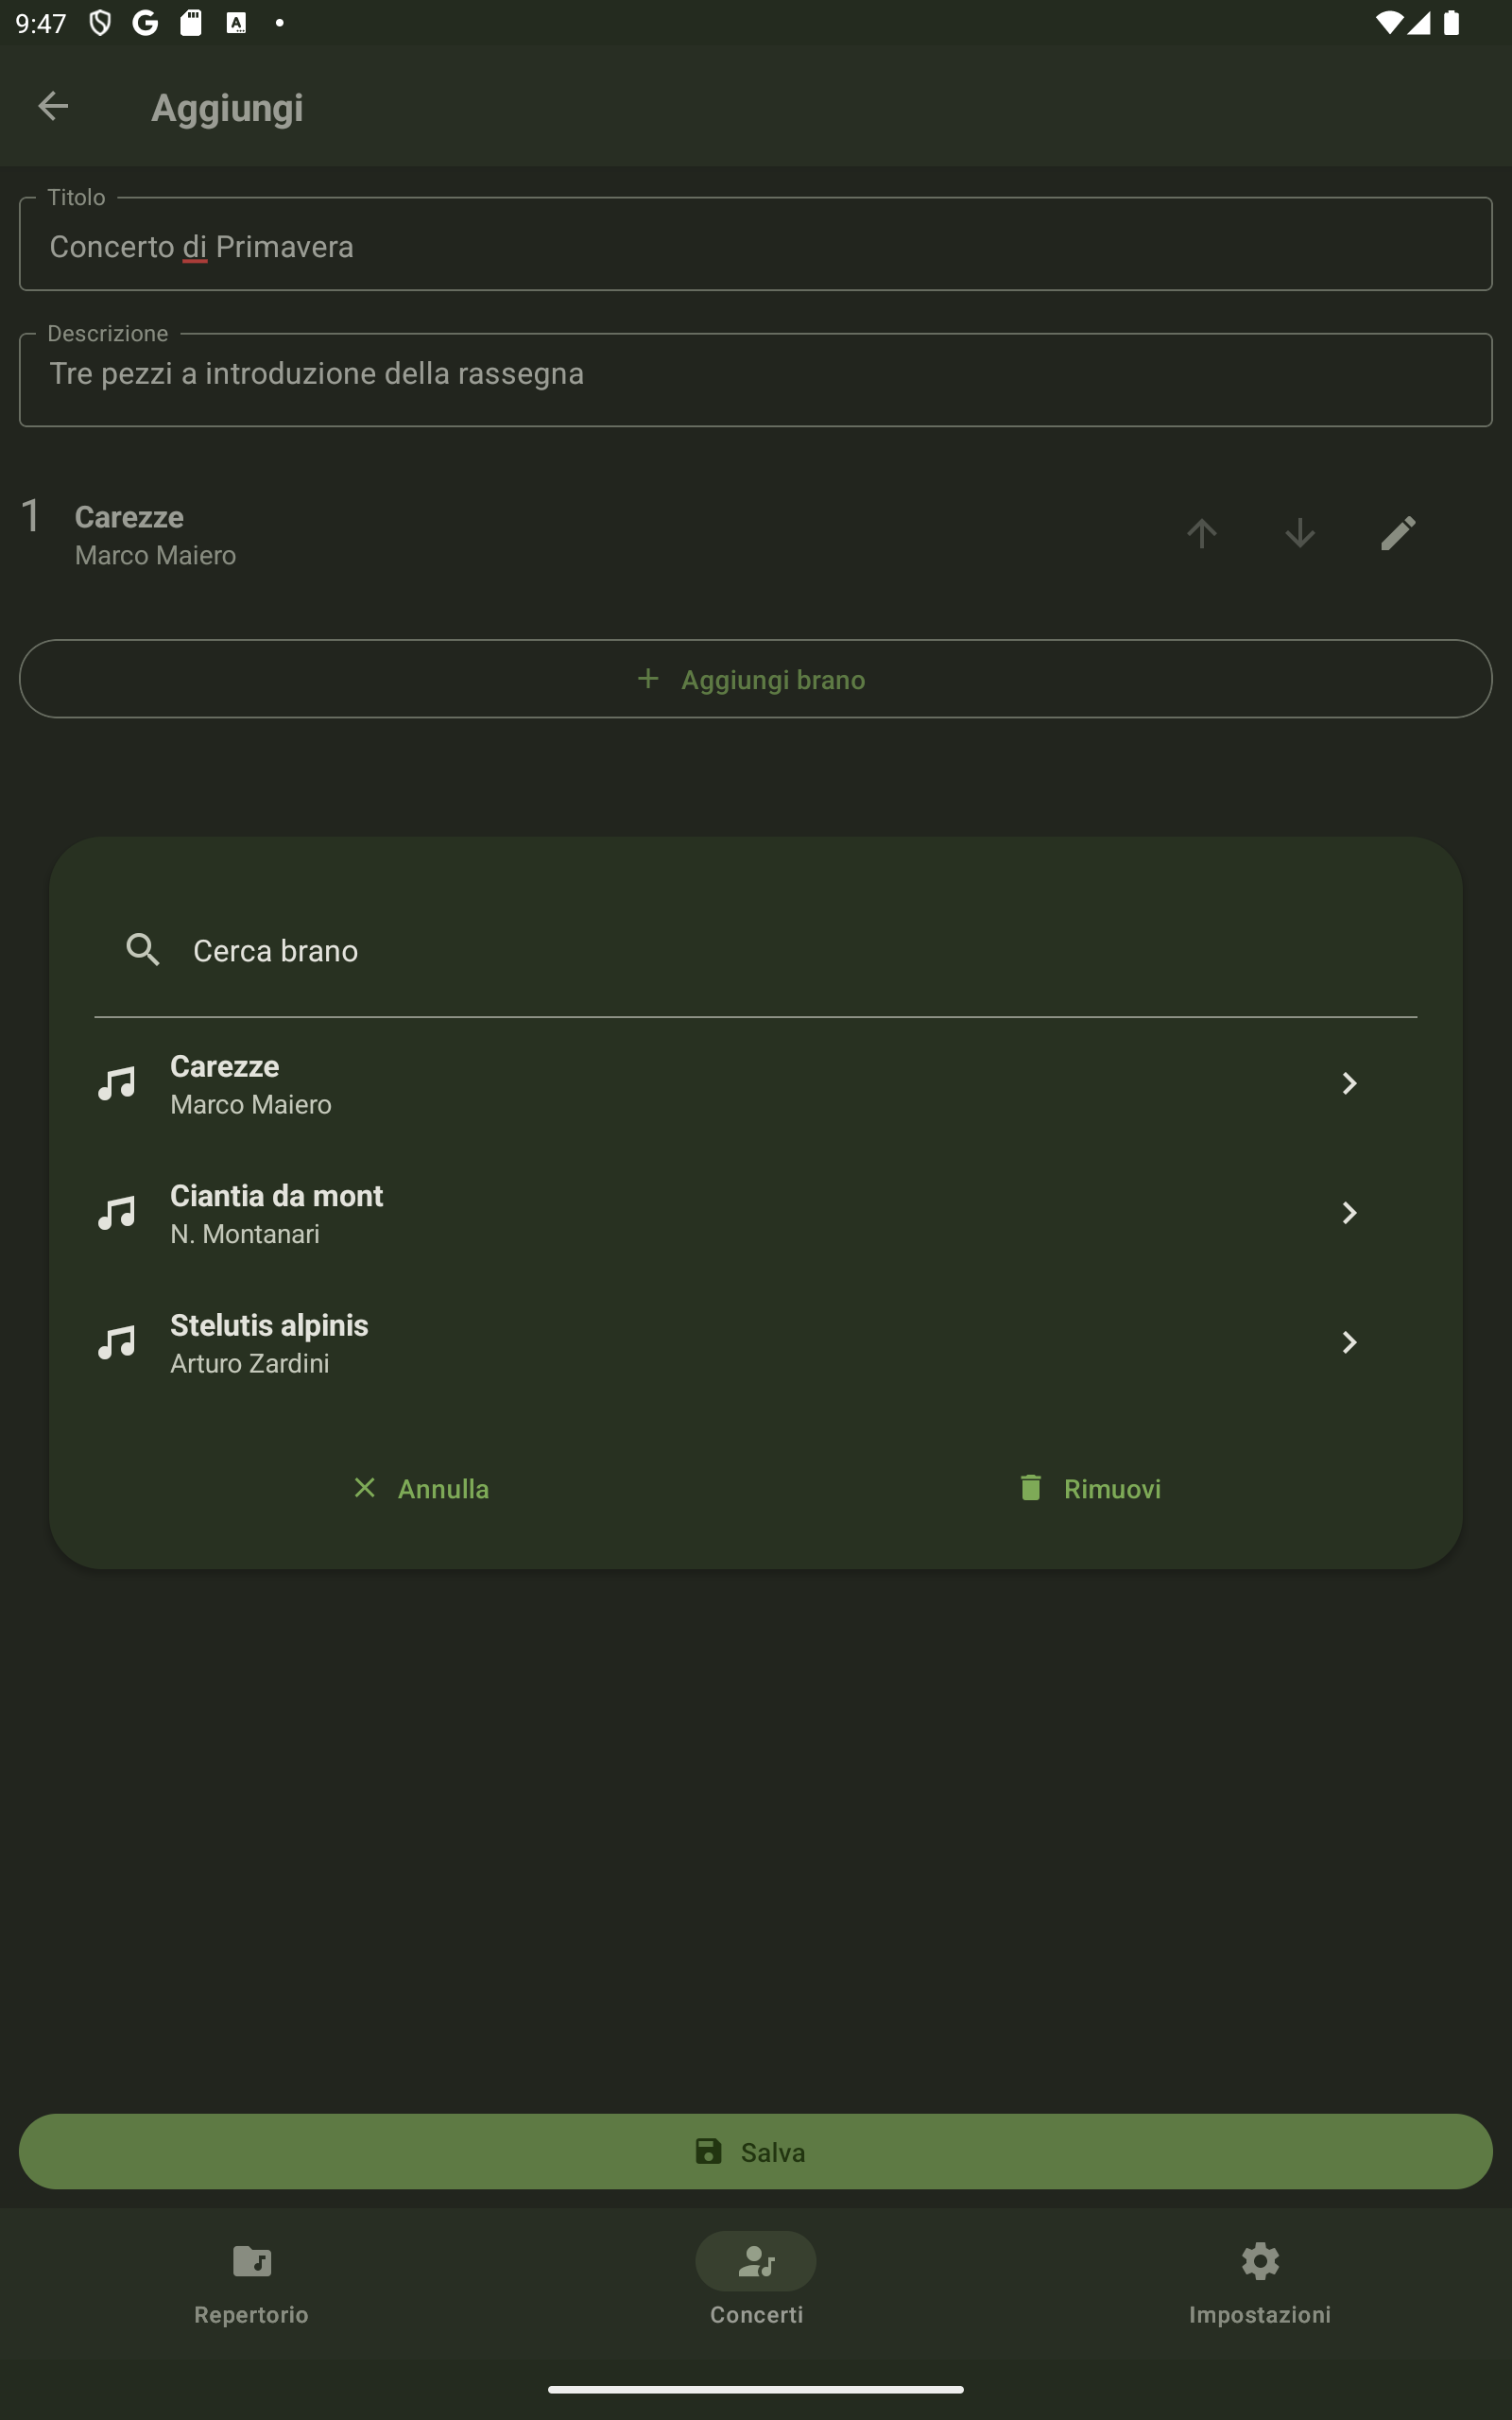The image size is (1512, 2420).
Task: Click the music note beside Carezze in dialog
Action: (x=117, y=1083)
